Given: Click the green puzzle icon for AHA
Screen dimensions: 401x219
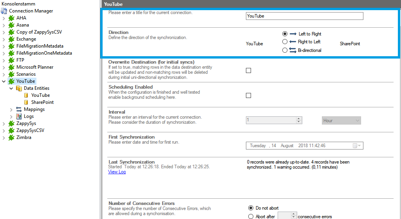Looking at the screenshot, I should [x=11, y=18].
